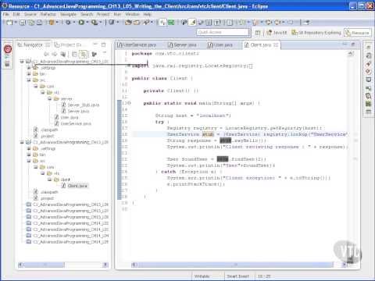Open dropdown beside External Tools icon
Screen dimensions: 375x281
[x=101, y=23]
